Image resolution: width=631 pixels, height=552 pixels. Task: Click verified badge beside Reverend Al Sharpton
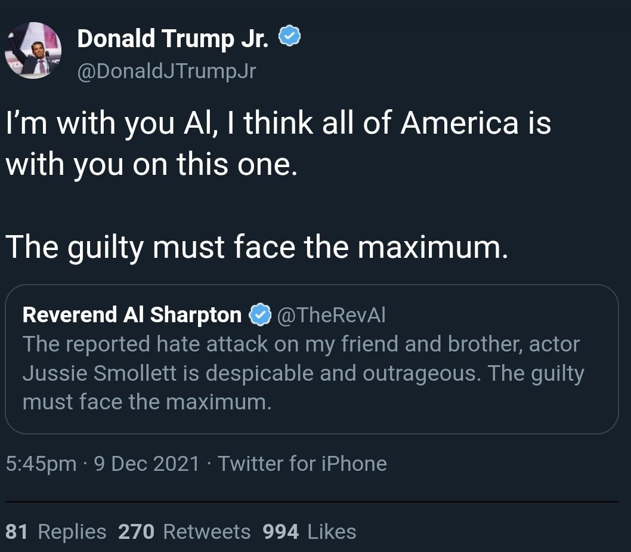[259, 314]
